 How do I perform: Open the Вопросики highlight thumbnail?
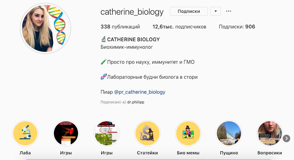point(270,133)
